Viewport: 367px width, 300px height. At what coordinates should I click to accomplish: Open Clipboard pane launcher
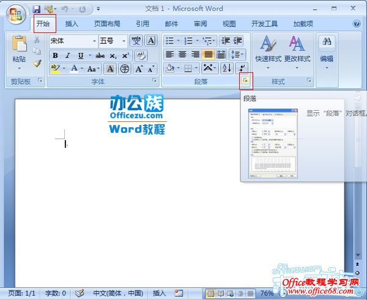[x=40, y=80]
